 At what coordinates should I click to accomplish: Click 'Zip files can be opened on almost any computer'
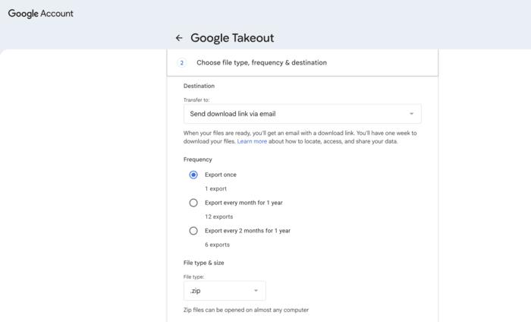(247, 310)
